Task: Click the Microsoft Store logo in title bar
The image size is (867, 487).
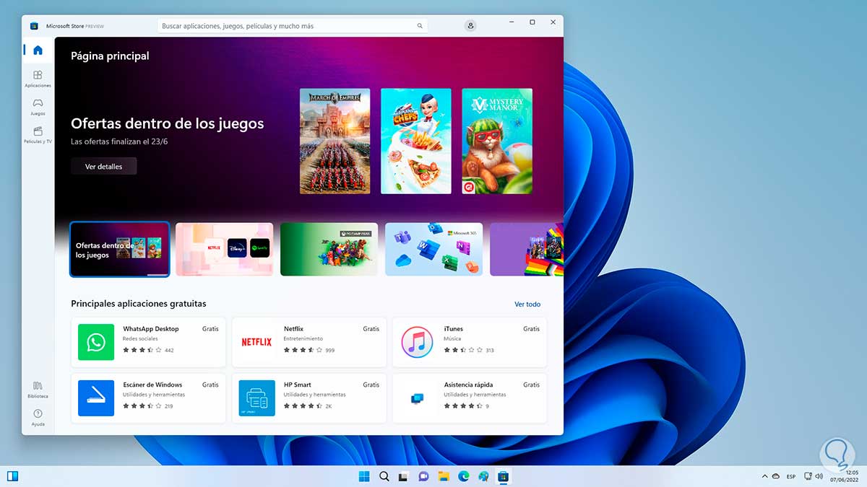Action: (34, 26)
